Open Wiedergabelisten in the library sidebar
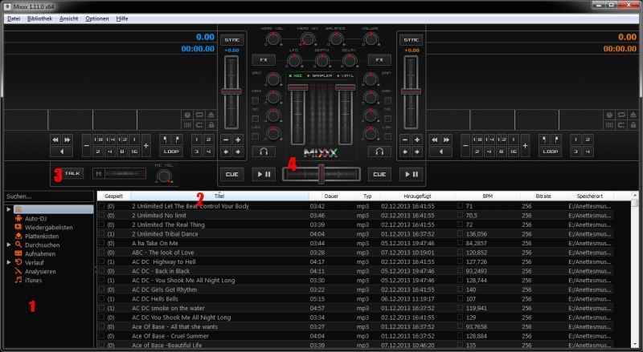Screen dimensions: 643x352 (48, 227)
